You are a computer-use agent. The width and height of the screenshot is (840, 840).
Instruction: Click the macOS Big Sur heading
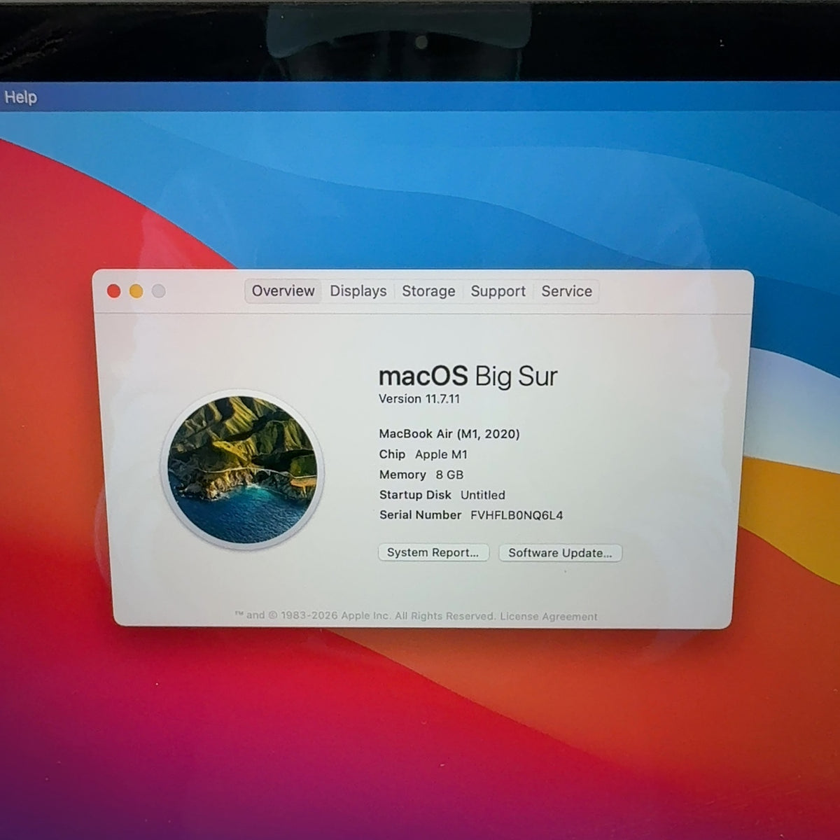[468, 376]
